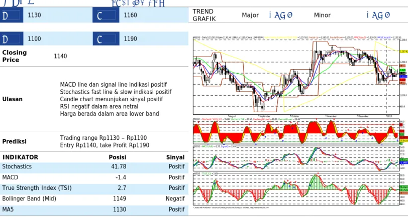Click line 'Harga berada dalam area lower band'
The height and width of the screenshot is (220, 408).
[x=110, y=114]
